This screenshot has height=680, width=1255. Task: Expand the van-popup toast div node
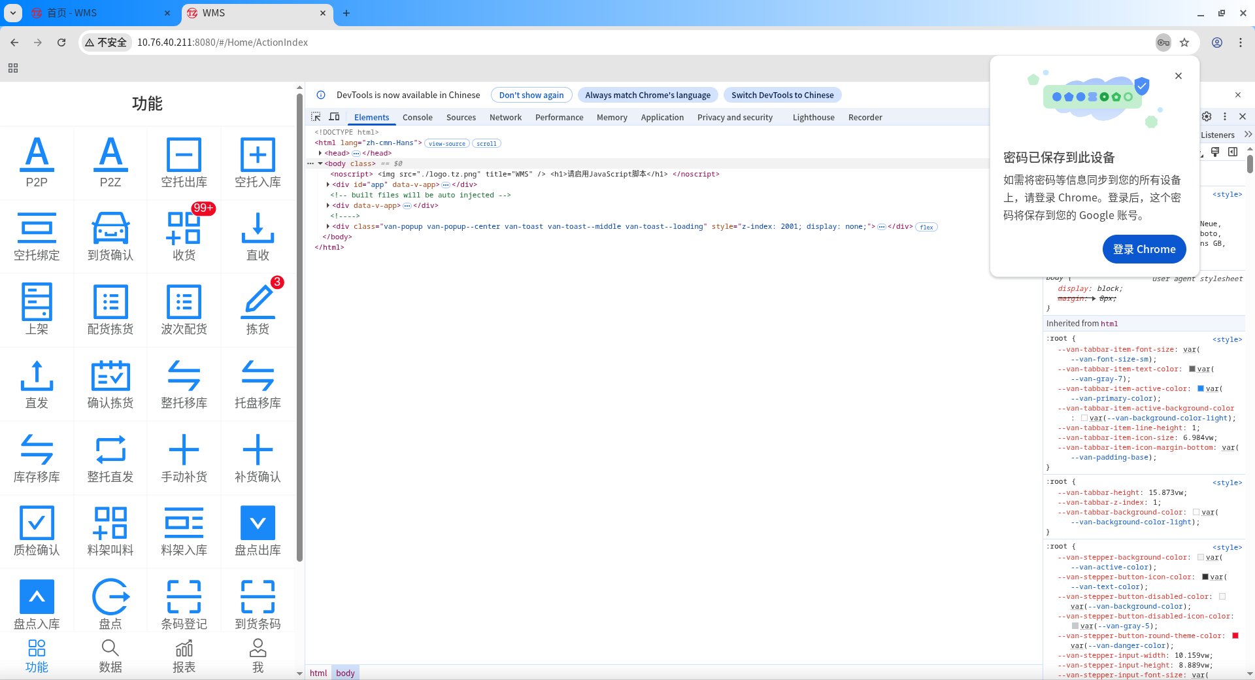(x=328, y=226)
